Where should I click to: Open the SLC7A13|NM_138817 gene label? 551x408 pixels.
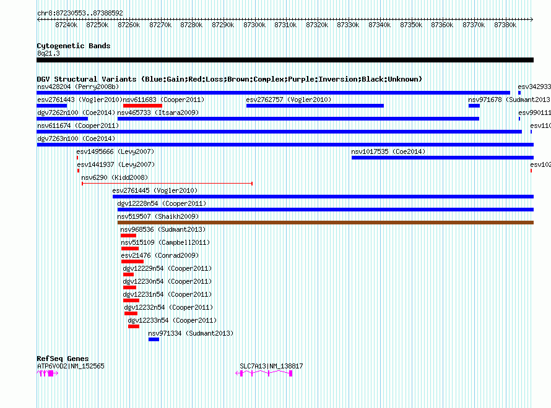271,366
